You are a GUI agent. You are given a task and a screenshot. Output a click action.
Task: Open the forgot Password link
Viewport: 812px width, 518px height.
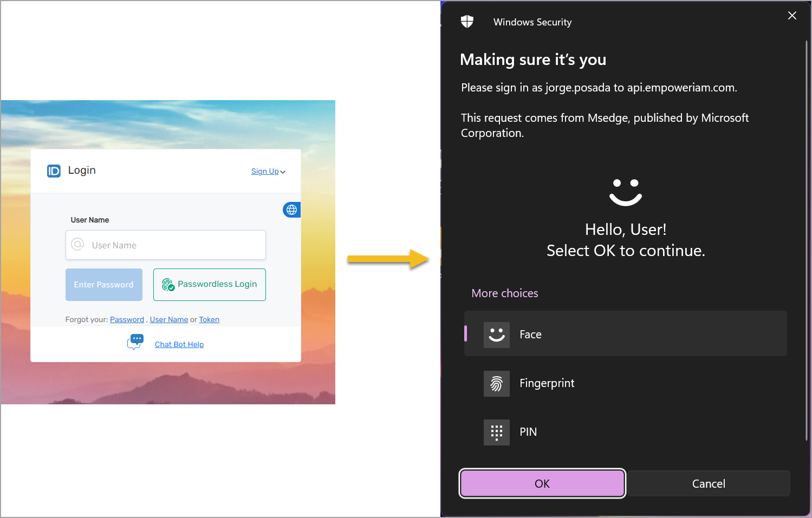pyautogui.click(x=127, y=320)
